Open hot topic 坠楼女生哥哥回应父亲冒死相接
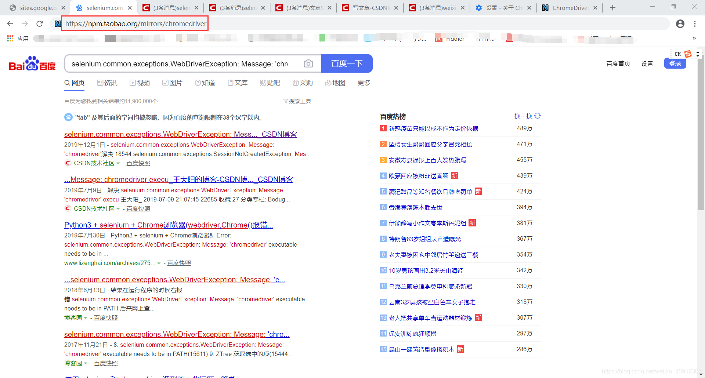705x378 pixels. tap(430, 144)
